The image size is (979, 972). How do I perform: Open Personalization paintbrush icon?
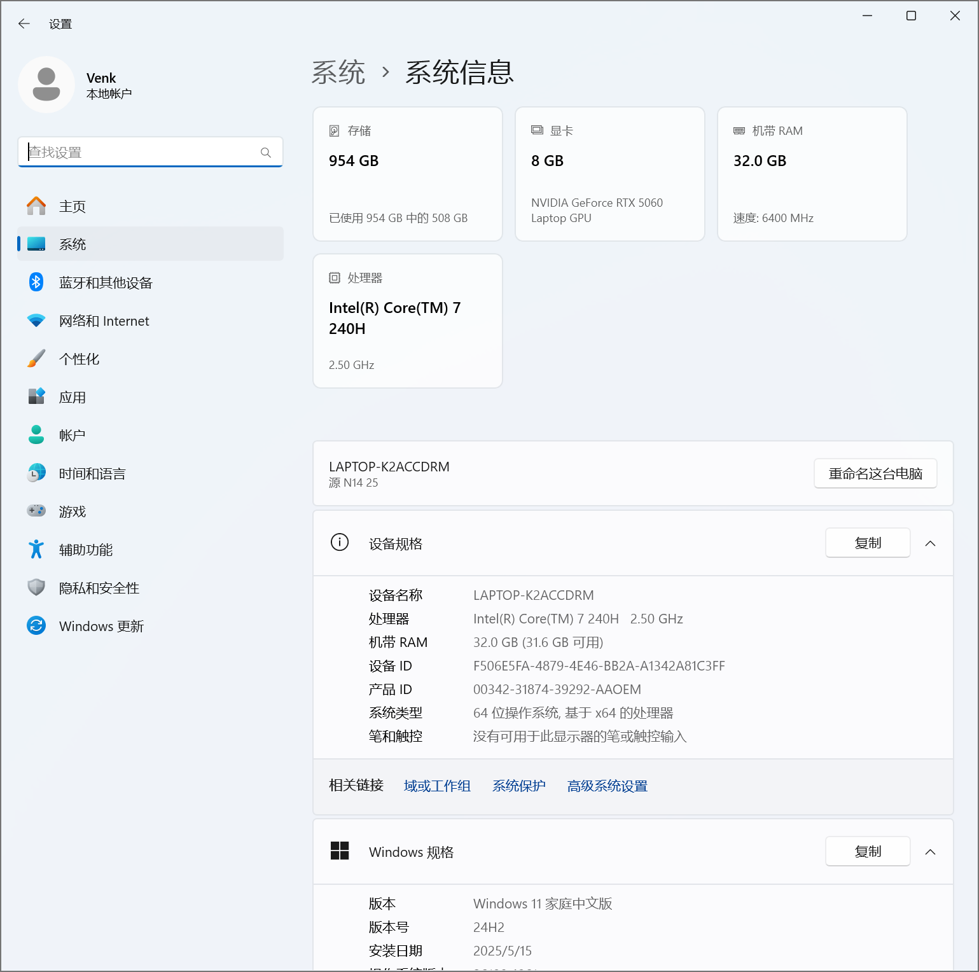tap(36, 359)
